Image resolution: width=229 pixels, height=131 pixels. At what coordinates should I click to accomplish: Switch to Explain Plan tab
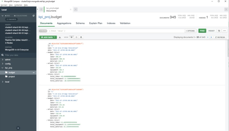point(96,23)
